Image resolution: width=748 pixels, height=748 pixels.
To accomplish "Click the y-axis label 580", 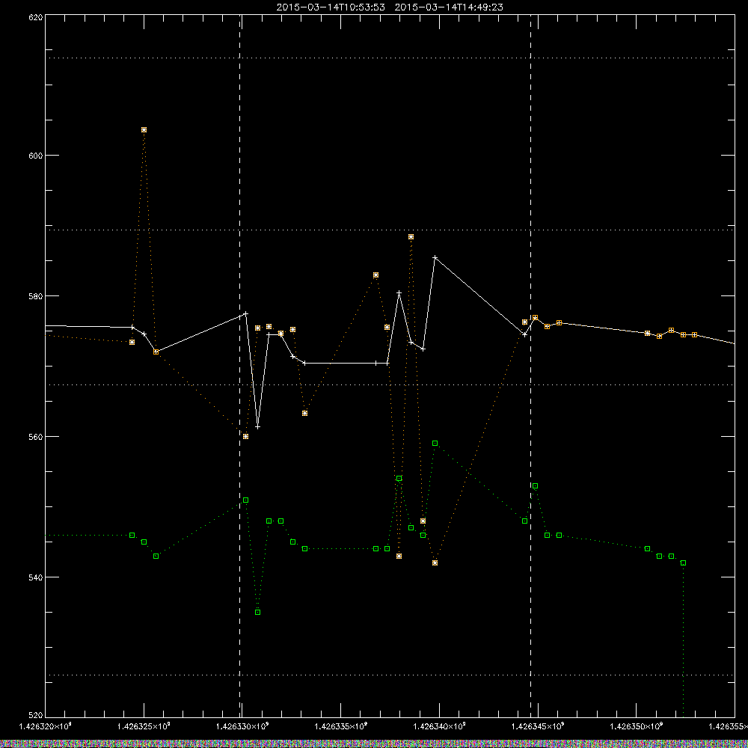I will [36, 296].
